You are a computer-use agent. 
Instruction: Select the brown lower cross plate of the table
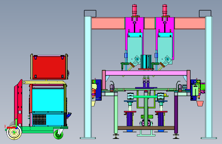pos(146,128)
